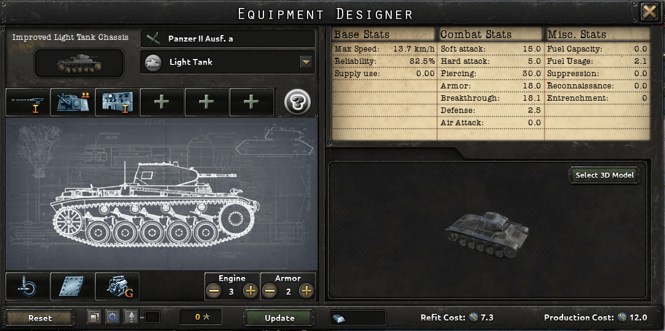Open the gasoline engine module slot

click(117, 286)
